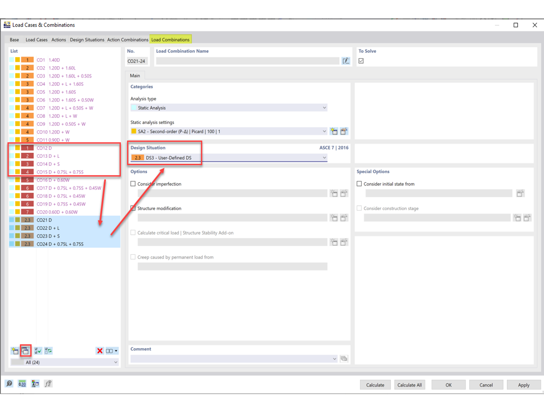Edit static analysis settings icon

pyautogui.click(x=344, y=131)
